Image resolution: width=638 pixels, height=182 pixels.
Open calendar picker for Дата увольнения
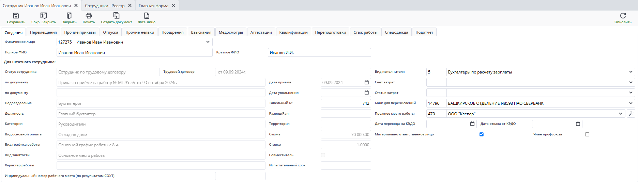pos(367,93)
